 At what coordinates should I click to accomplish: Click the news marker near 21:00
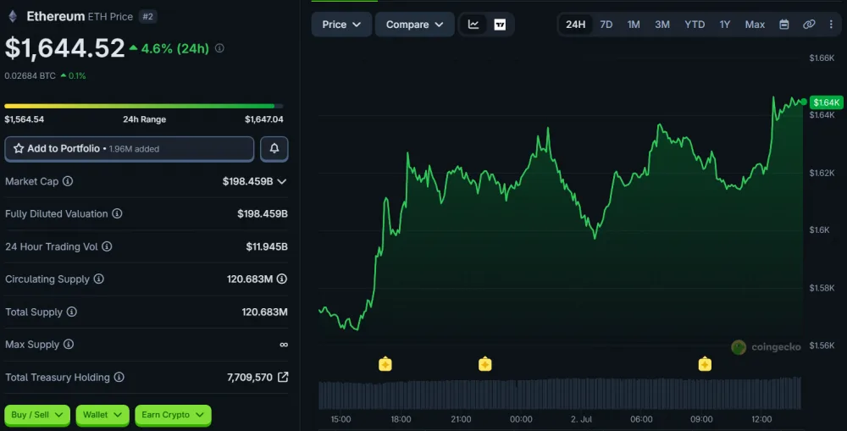[x=485, y=364]
